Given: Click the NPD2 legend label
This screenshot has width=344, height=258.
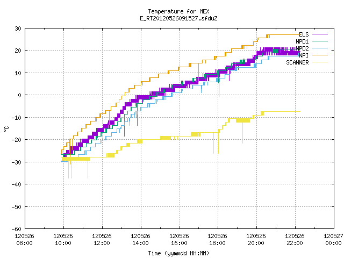Looking at the screenshot, I should point(302,48).
